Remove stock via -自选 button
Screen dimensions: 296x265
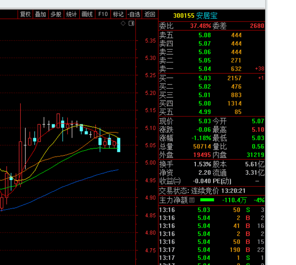[x=134, y=14]
